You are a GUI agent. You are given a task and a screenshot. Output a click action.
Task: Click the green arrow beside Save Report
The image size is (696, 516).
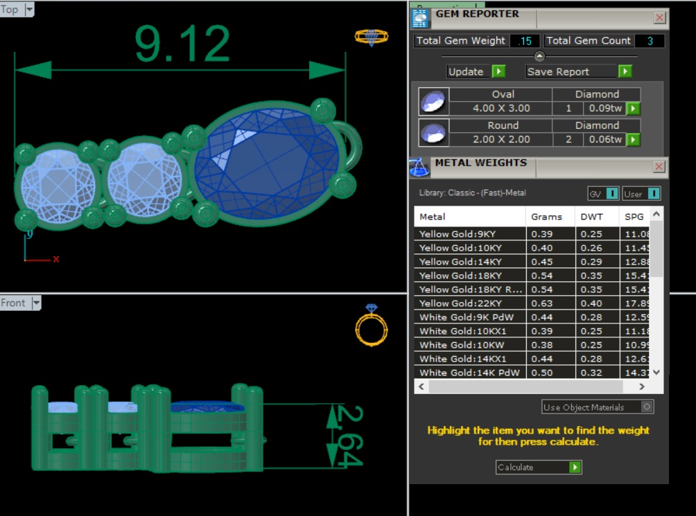coord(625,71)
